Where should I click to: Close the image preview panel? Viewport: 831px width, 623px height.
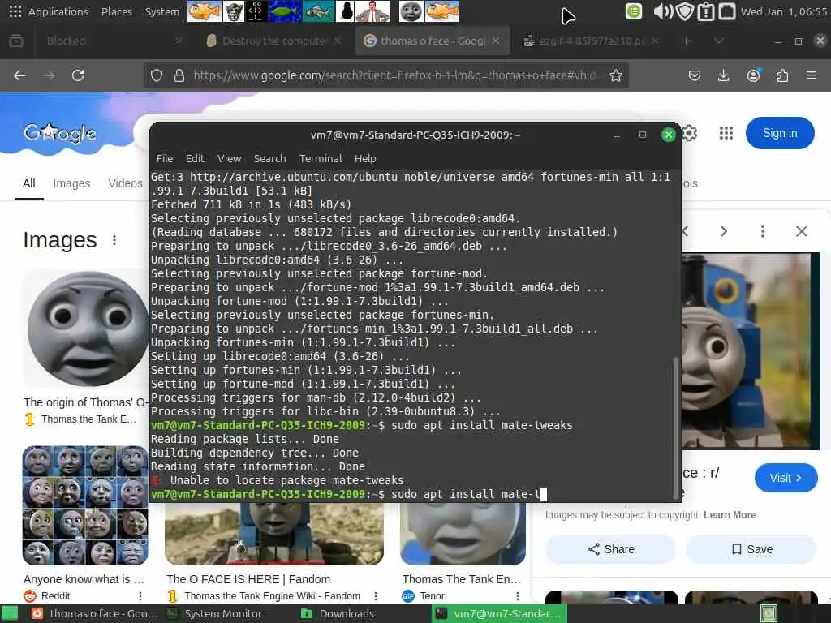coord(802,231)
